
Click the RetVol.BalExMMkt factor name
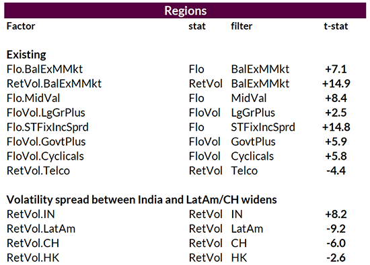pos(54,84)
